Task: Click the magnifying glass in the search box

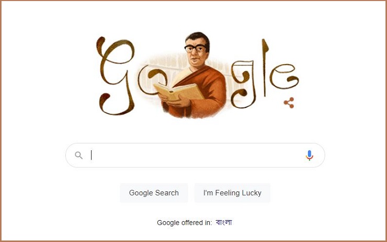Action: point(79,155)
